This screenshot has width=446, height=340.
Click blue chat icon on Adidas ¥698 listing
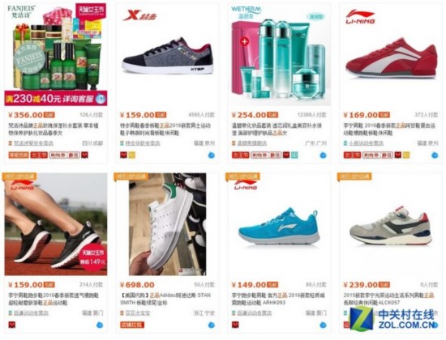[211, 325]
